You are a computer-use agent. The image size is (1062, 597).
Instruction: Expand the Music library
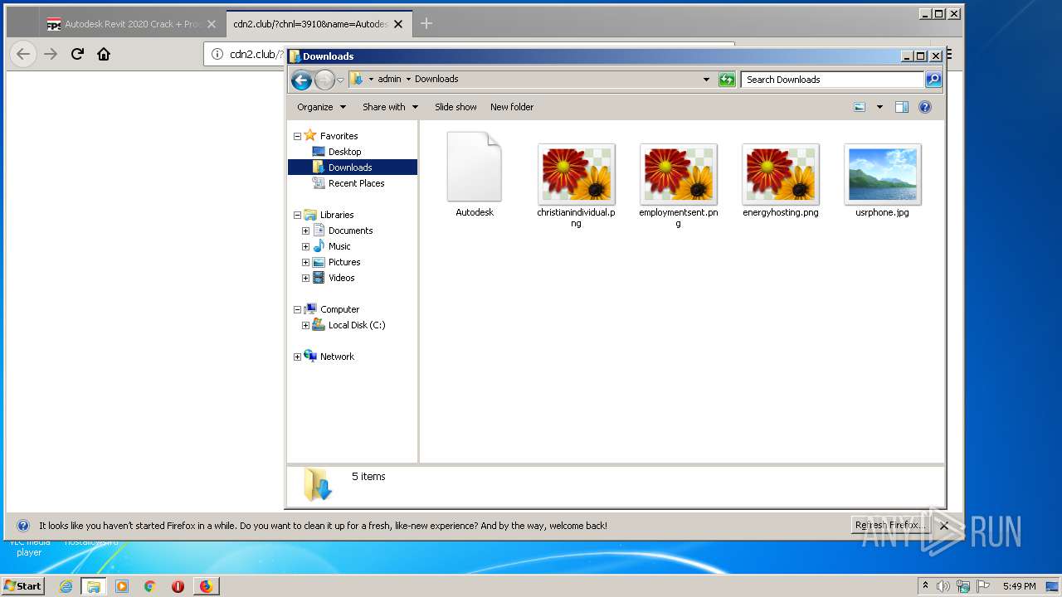point(305,246)
